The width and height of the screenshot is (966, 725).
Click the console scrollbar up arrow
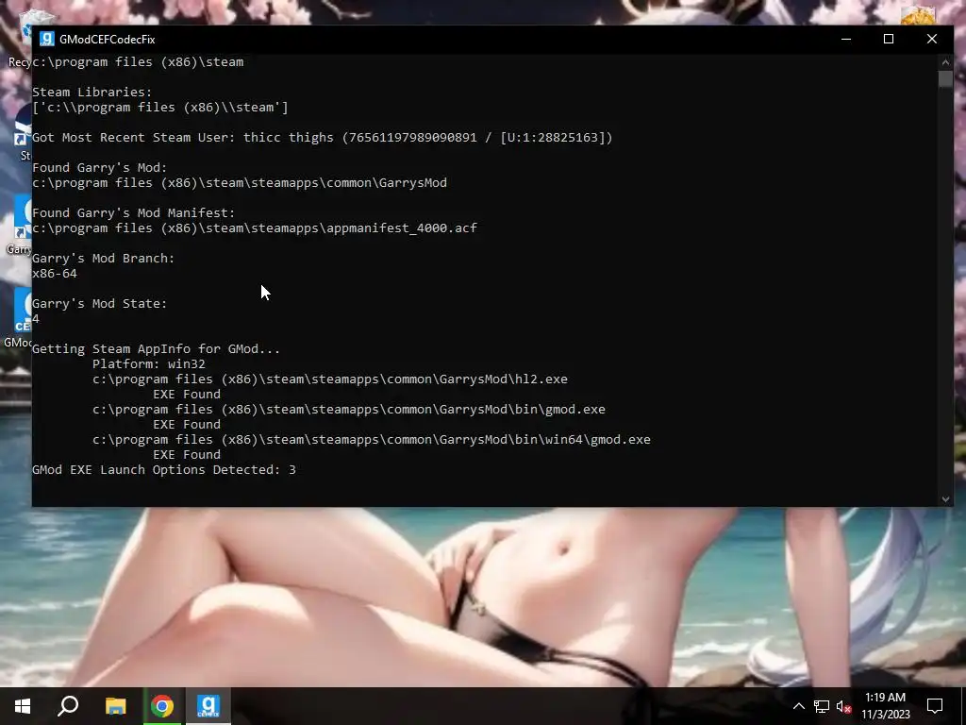click(x=945, y=61)
